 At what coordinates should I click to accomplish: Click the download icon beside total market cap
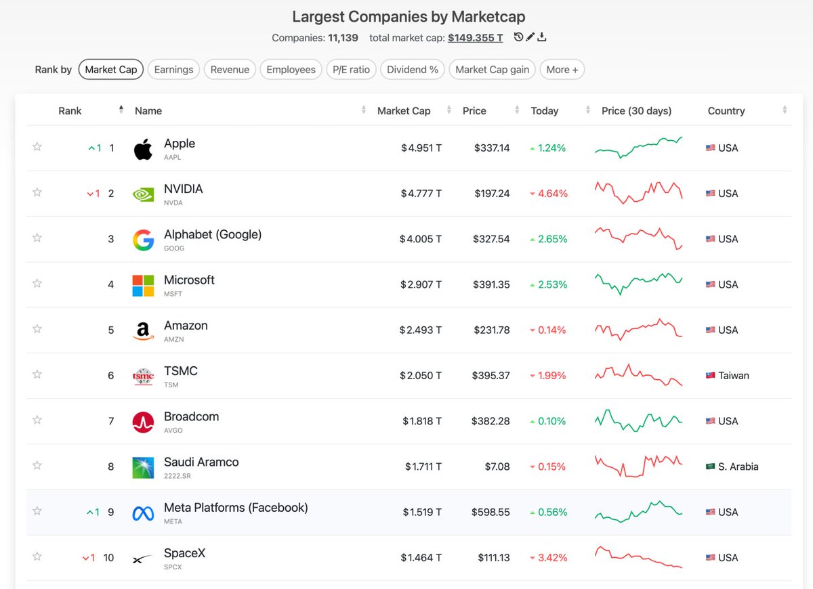tap(542, 37)
